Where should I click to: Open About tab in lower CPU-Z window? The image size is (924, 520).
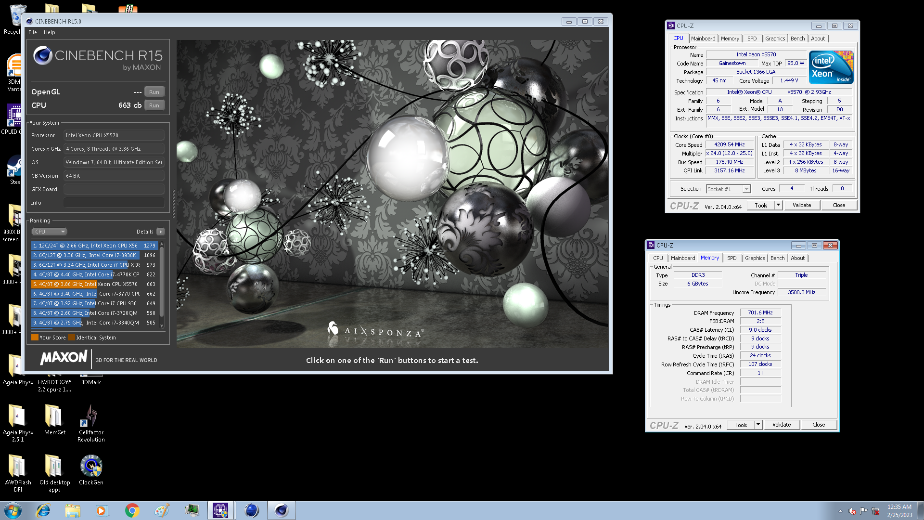click(797, 258)
